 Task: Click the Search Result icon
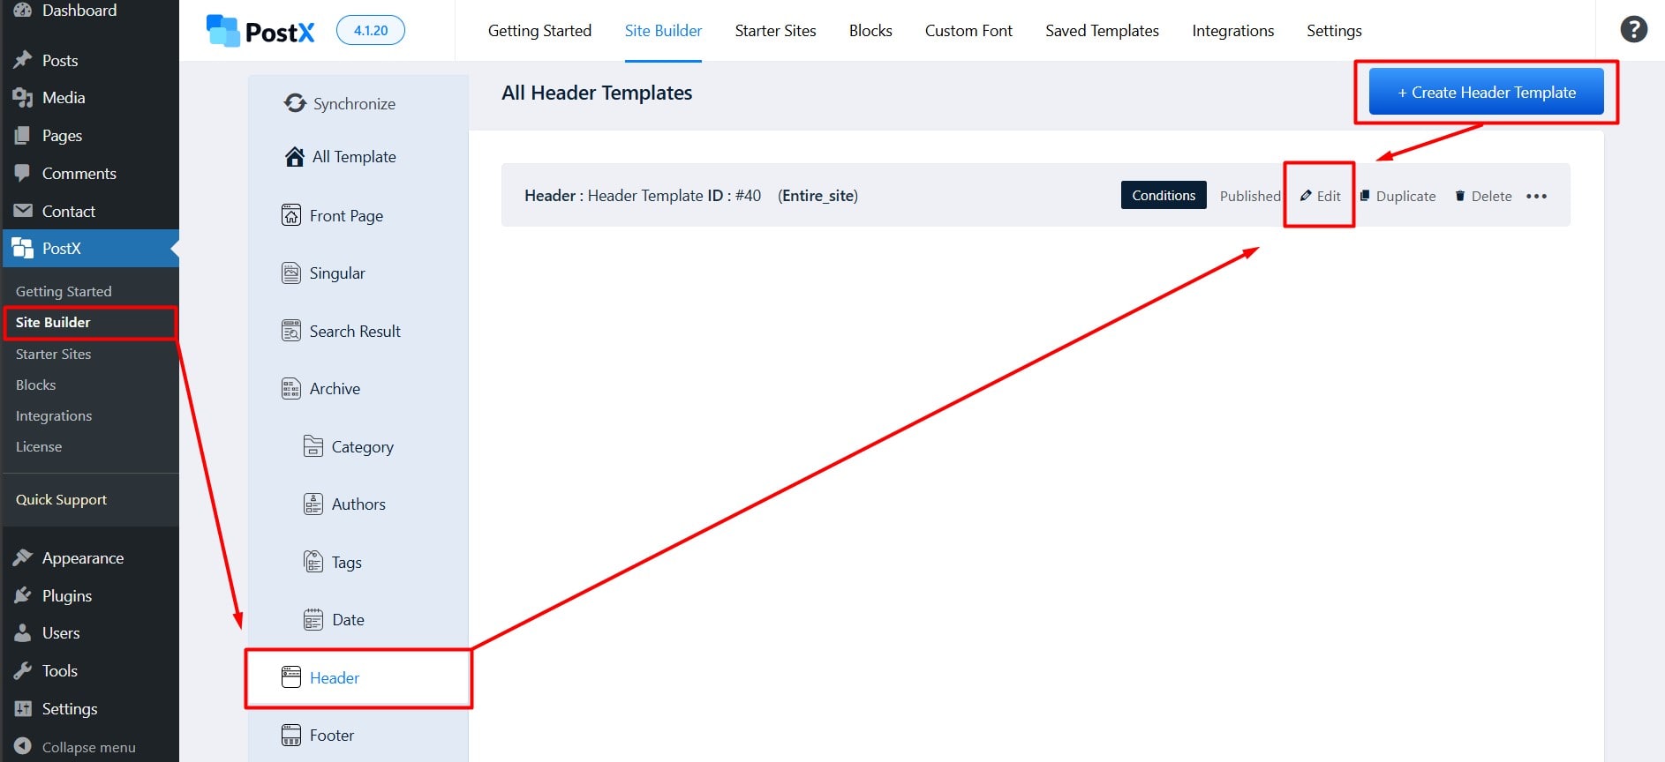click(291, 331)
